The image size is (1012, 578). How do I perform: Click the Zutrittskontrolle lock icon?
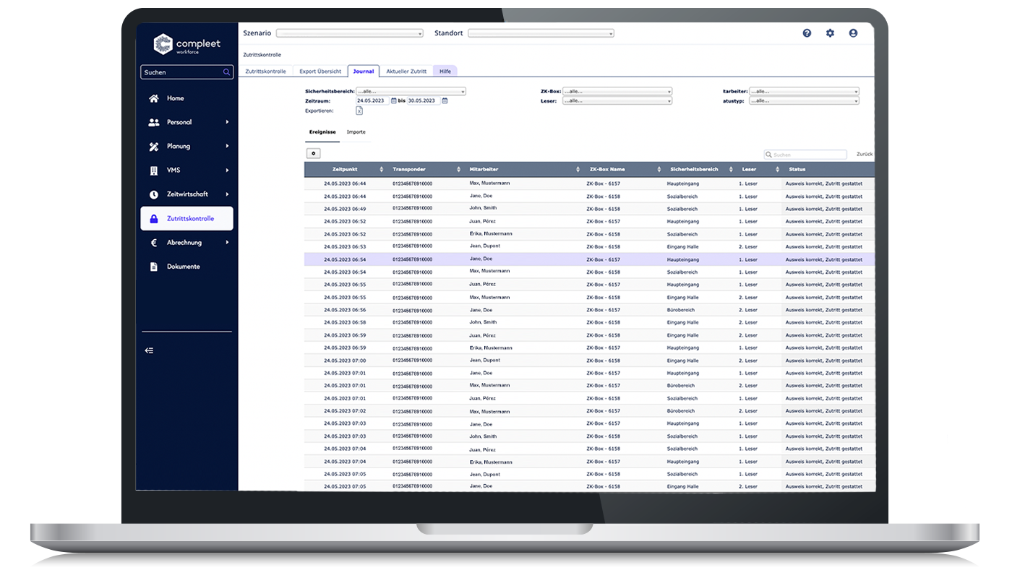pyautogui.click(x=153, y=217)
